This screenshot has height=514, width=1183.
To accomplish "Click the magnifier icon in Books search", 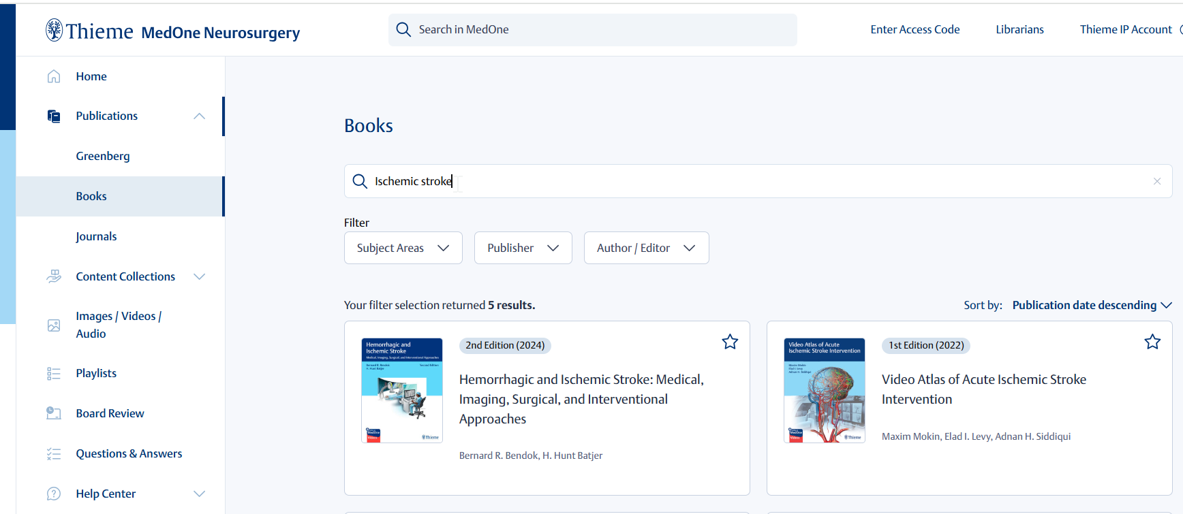I will 360,181.
